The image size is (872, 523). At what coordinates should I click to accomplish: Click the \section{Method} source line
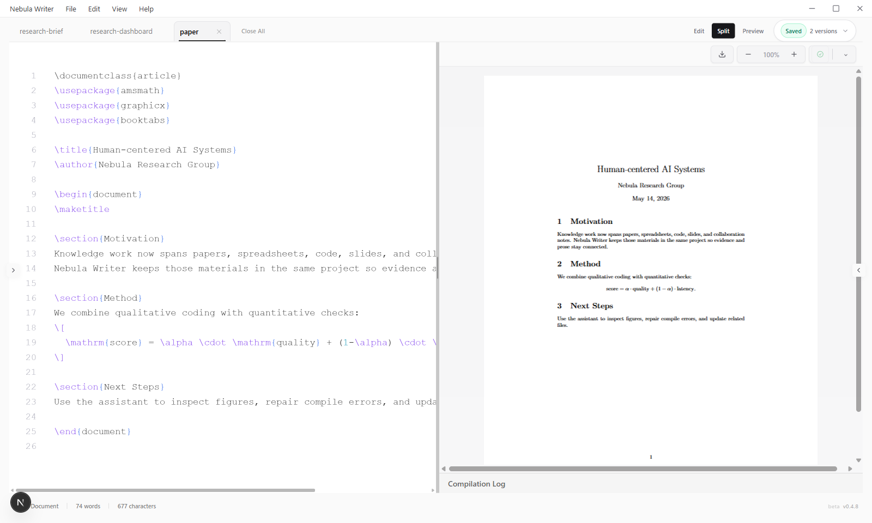(98, 298)
